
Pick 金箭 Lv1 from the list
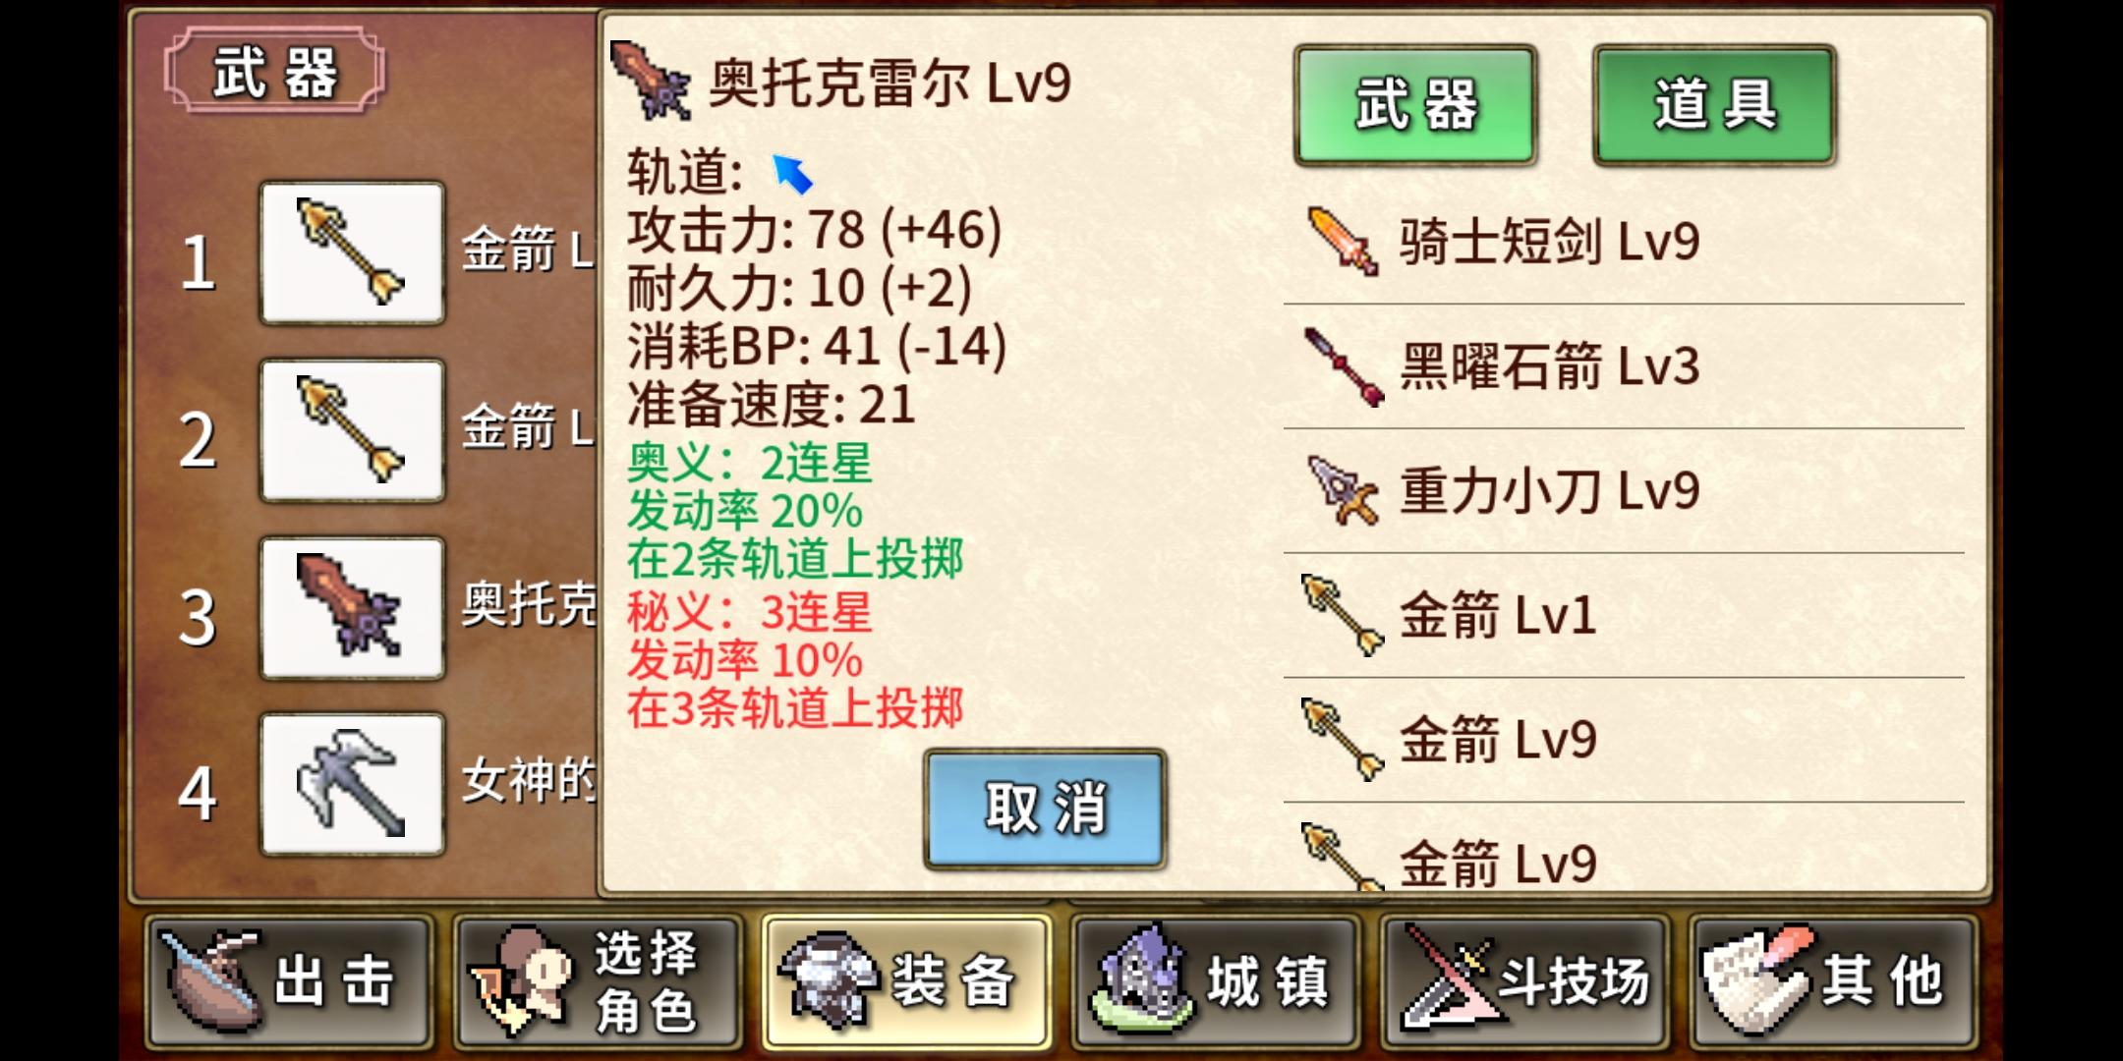tap(1624, 616)
